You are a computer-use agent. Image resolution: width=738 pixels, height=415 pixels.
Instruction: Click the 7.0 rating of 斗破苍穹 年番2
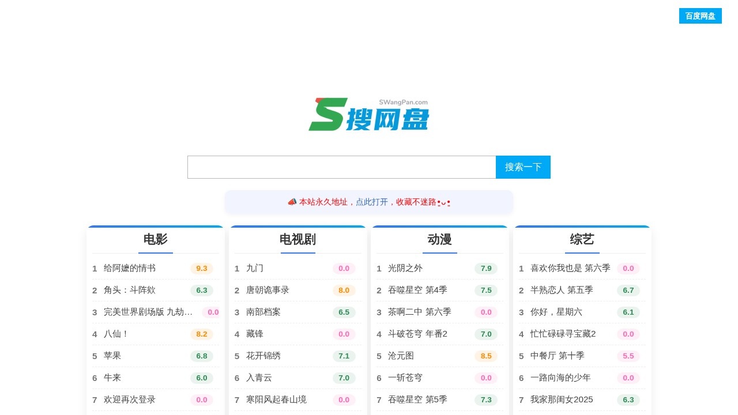pos(486,334)
